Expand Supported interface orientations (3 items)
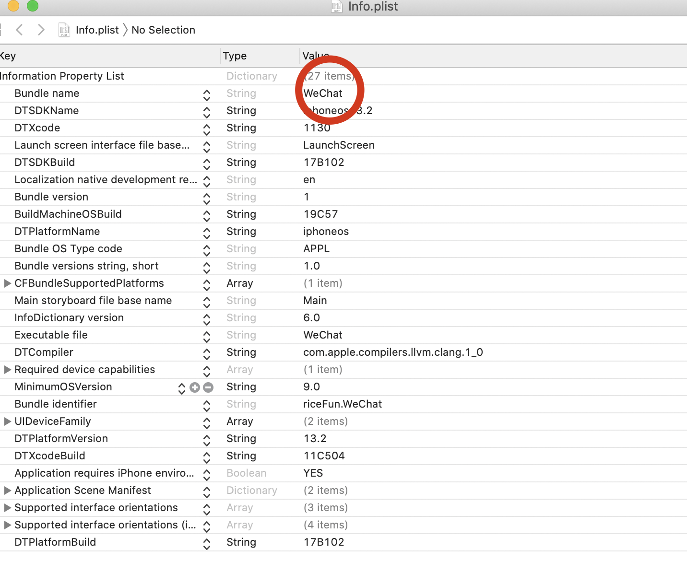The width and height of the screenshot is (687, 585). pos(7,508)
